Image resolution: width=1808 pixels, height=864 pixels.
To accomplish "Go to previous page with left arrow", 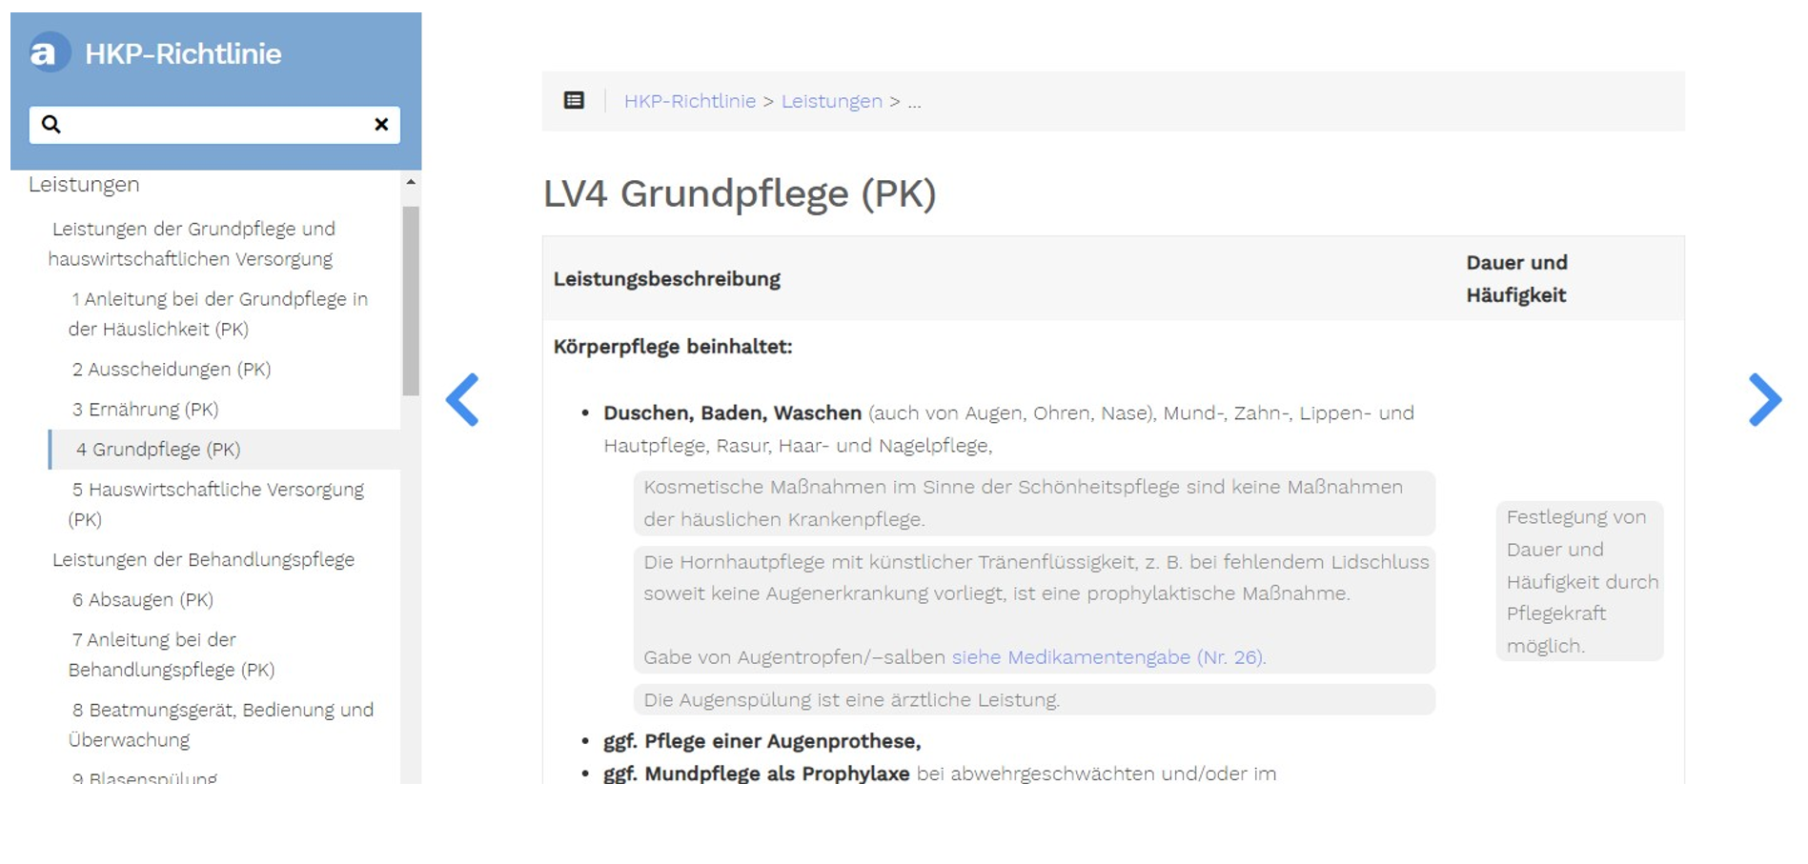I will (463, 400).
